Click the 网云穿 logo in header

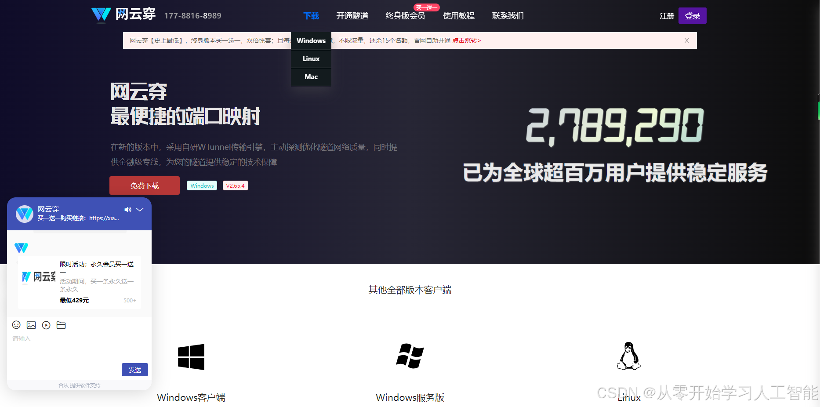tap(123, 15)
